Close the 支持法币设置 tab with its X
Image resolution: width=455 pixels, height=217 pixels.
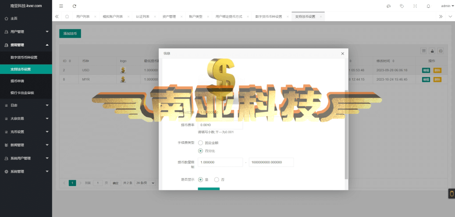point(321,17)
